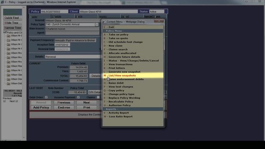Click the Next button above Print
The image size is (265, 149).
pos(87,103)
